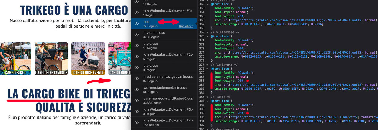The width and height of the screenshot is (378, 130).
Task: Toggle eye icon for 'in Webseite ...Dokument #2'
Action: (x=136, y=56)
